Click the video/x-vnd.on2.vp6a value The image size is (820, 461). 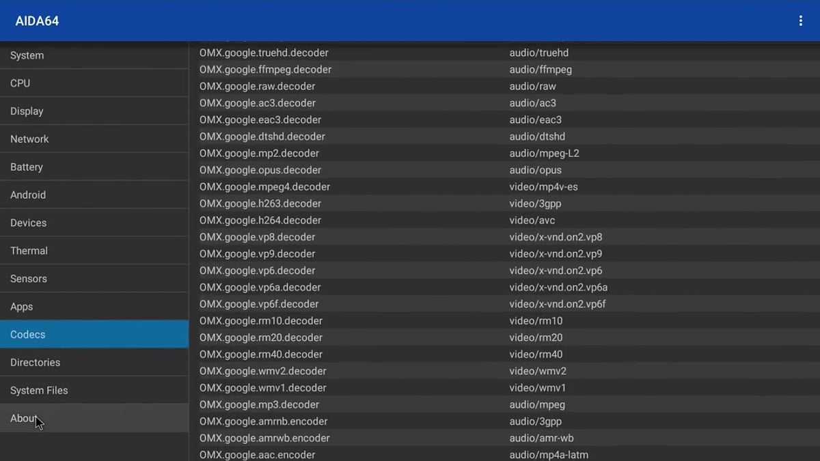[558, 287]
